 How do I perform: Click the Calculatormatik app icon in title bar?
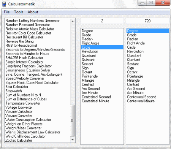4,4
